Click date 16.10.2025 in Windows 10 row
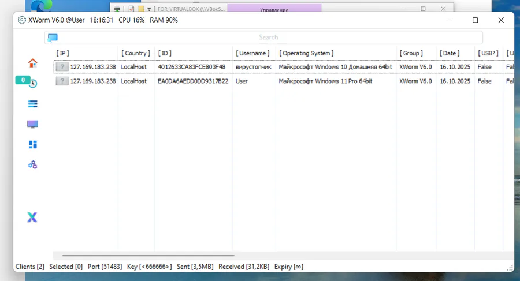Screen dimensions: 520x281 click(x=455, y=67)
